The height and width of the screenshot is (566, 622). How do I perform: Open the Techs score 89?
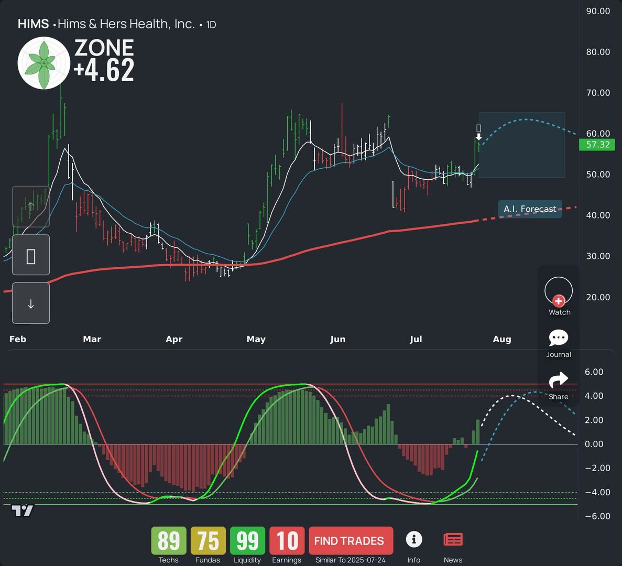[169, 541]
